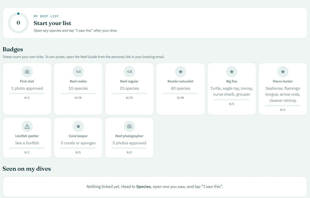Click the Reef regular fish icon
This screenshot has width=310, height=198.
[129, 72]
